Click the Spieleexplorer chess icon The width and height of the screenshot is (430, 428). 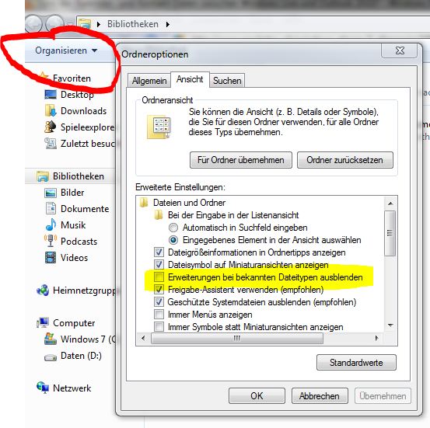click(x=51, y=127)
